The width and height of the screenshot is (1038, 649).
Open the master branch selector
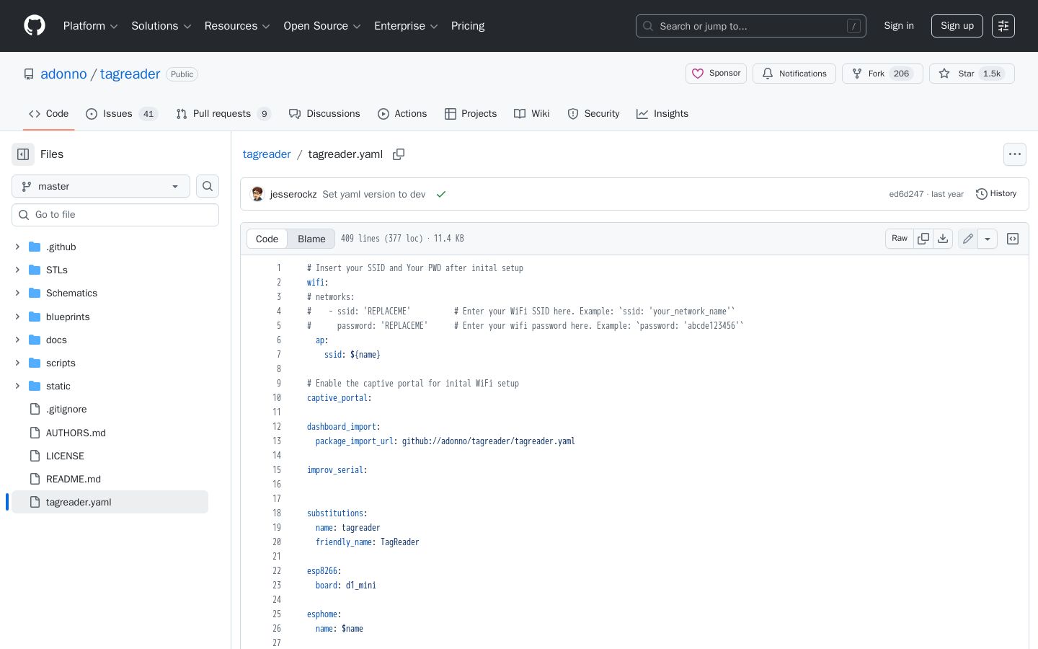click(x=101, y=186)
